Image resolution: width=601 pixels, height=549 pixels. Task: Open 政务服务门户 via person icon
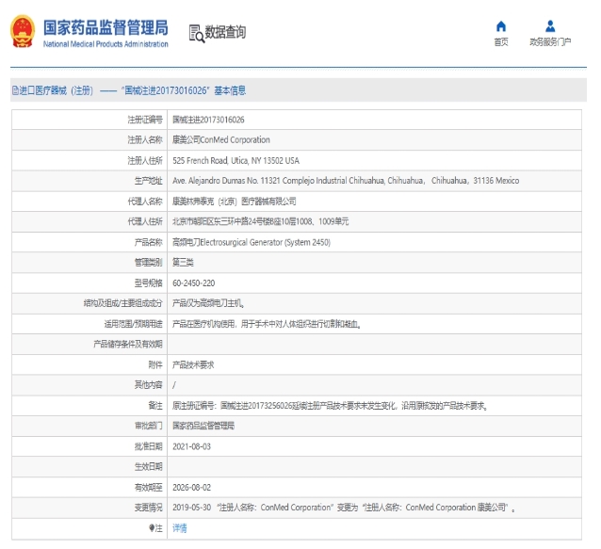(x=550, y=26)
